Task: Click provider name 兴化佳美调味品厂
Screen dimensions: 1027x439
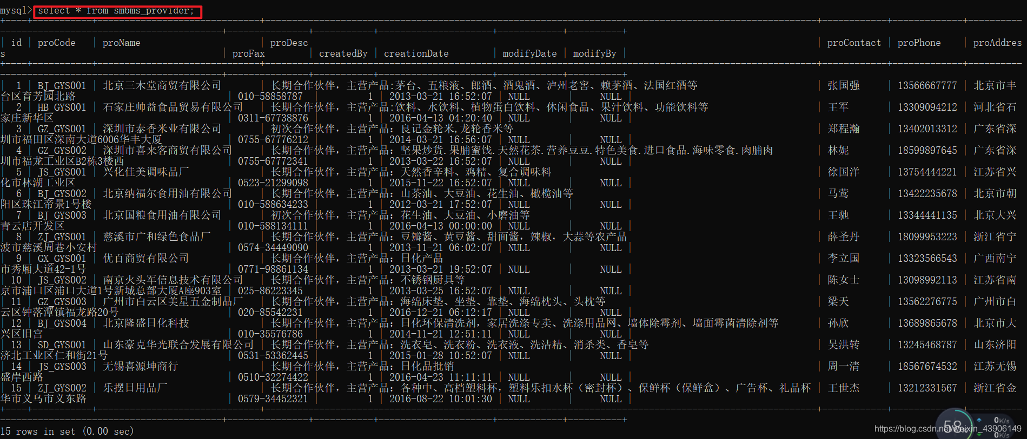Action: [146, 172]
